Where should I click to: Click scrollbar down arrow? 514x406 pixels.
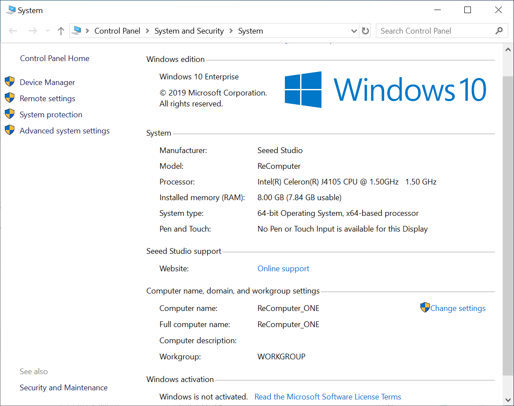click(x=508, y=400)
